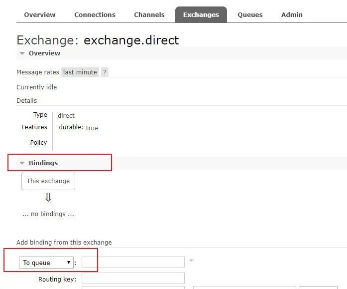Click the 'exchange.direct' page title
The height and width of the screenshot is (289, 347).
131,40
